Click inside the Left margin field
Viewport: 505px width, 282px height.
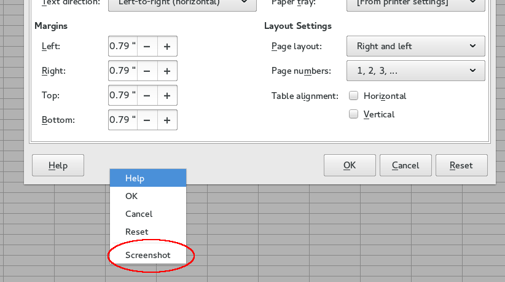pyautogui.click(x=122, y=46)
